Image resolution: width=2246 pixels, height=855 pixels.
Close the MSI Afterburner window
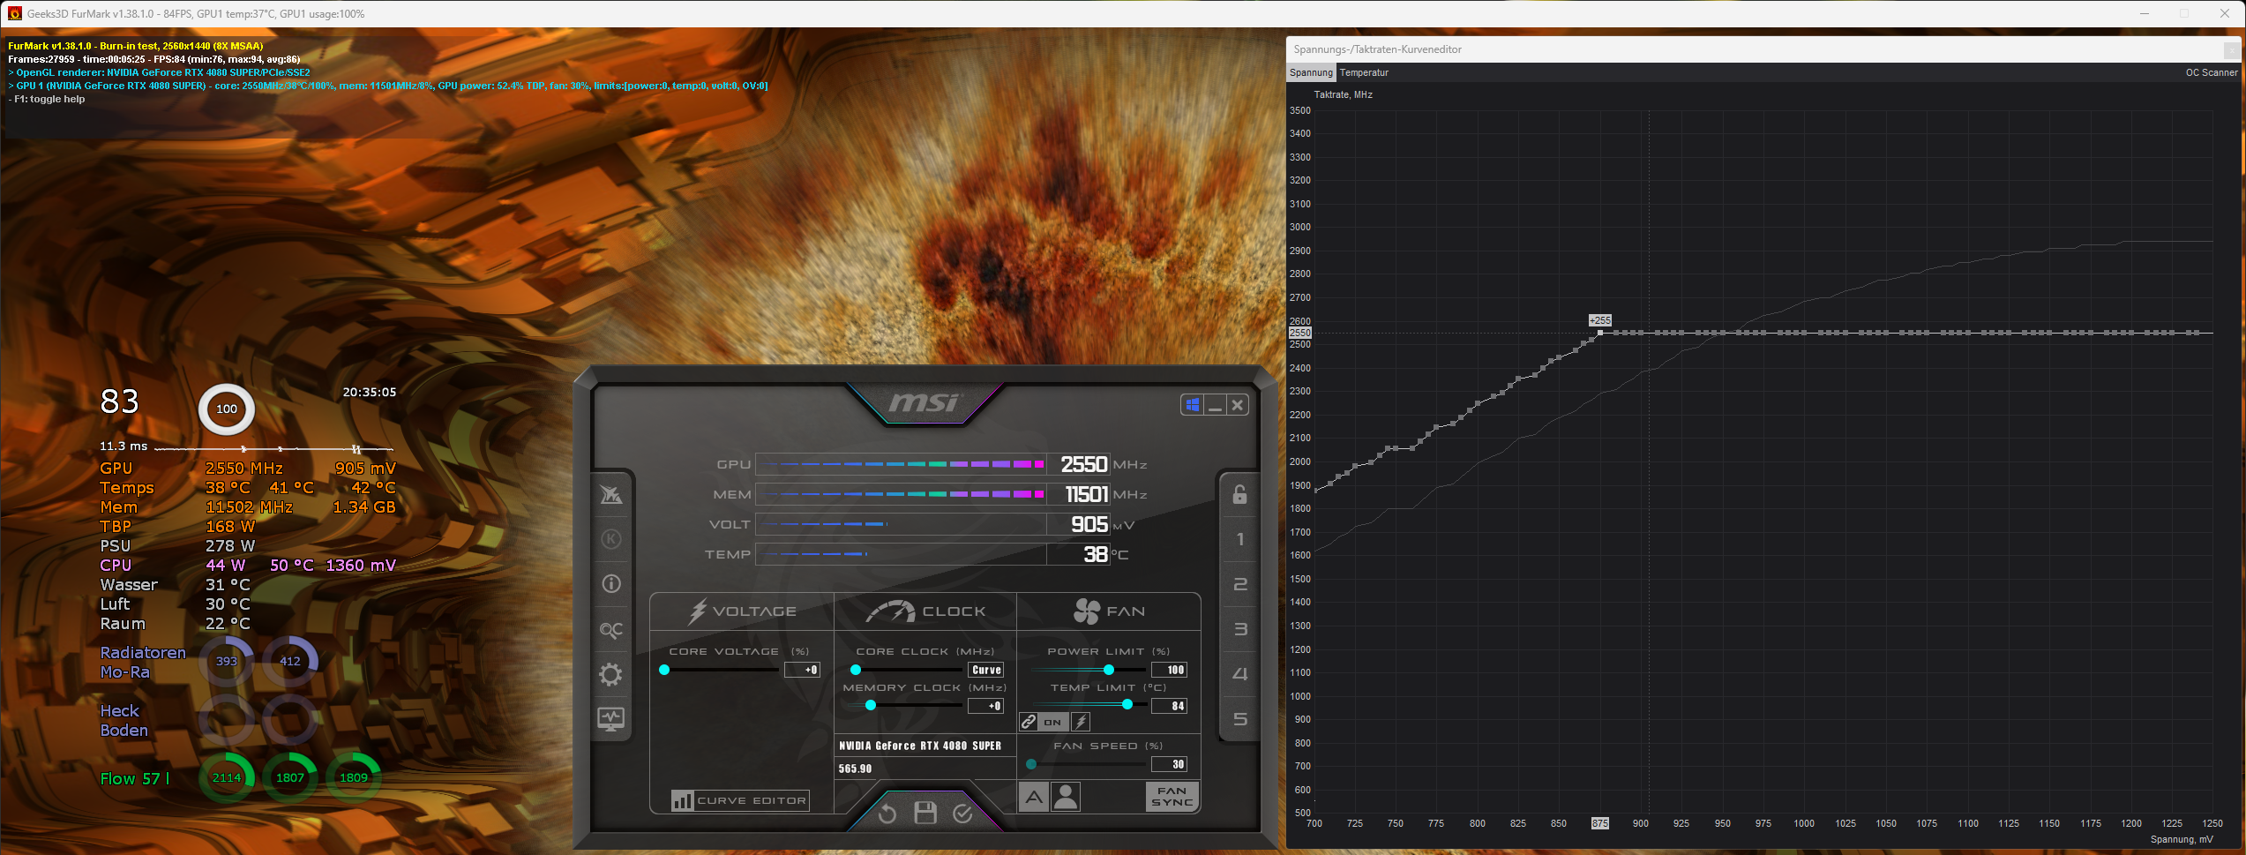coord(1238,405)
